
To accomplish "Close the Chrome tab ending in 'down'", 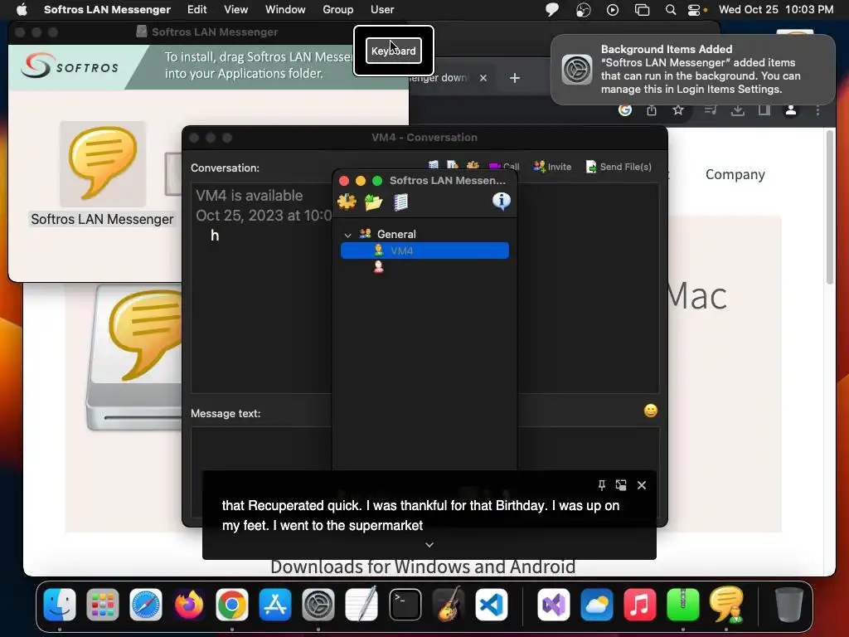I will point(483,78).
